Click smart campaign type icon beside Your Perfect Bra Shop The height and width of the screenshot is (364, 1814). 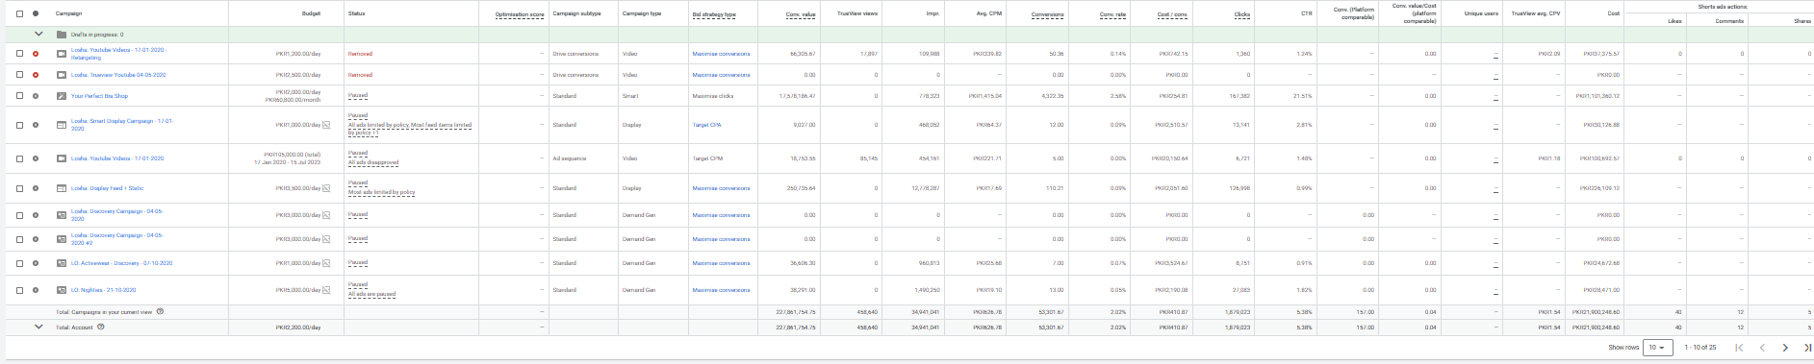click(62, 96)
